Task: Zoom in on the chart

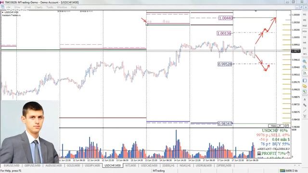Action: coord(305,62)
